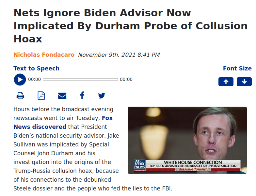Tweet the article using the Twitter bird icon
Screen dimensions: 256x196
coord(102,96)
